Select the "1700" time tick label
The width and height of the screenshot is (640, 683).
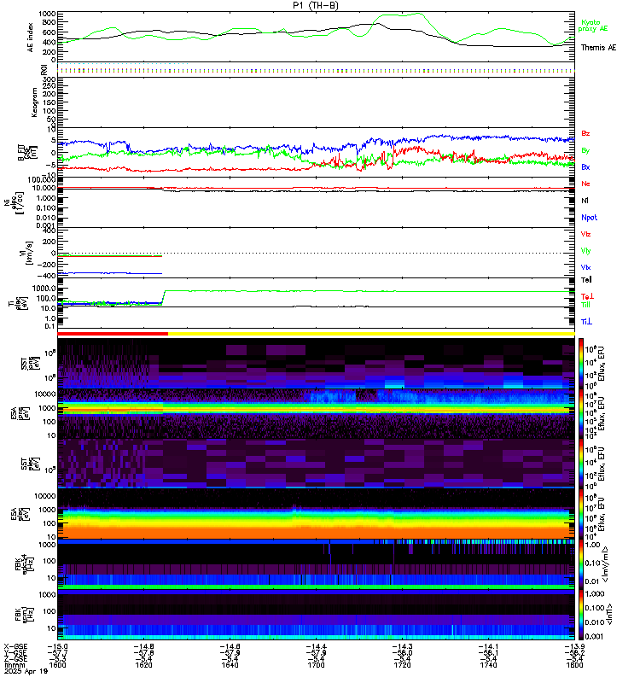(x=316, y=665)
